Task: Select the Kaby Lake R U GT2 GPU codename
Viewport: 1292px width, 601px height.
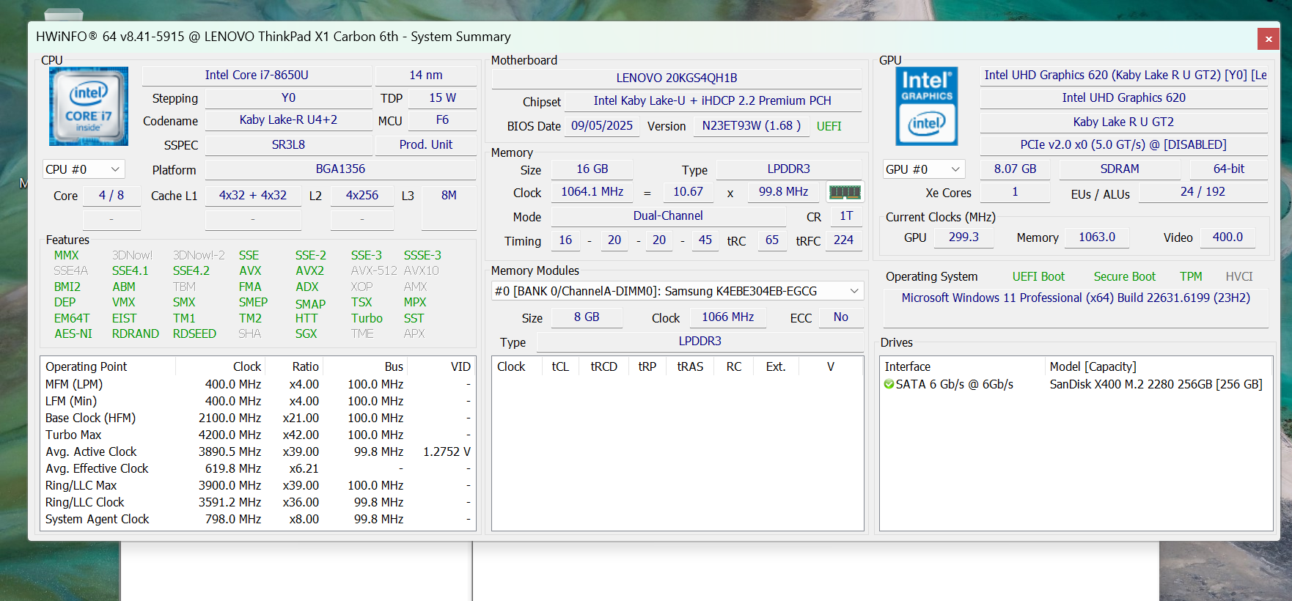Action: tap(1123, 122)
